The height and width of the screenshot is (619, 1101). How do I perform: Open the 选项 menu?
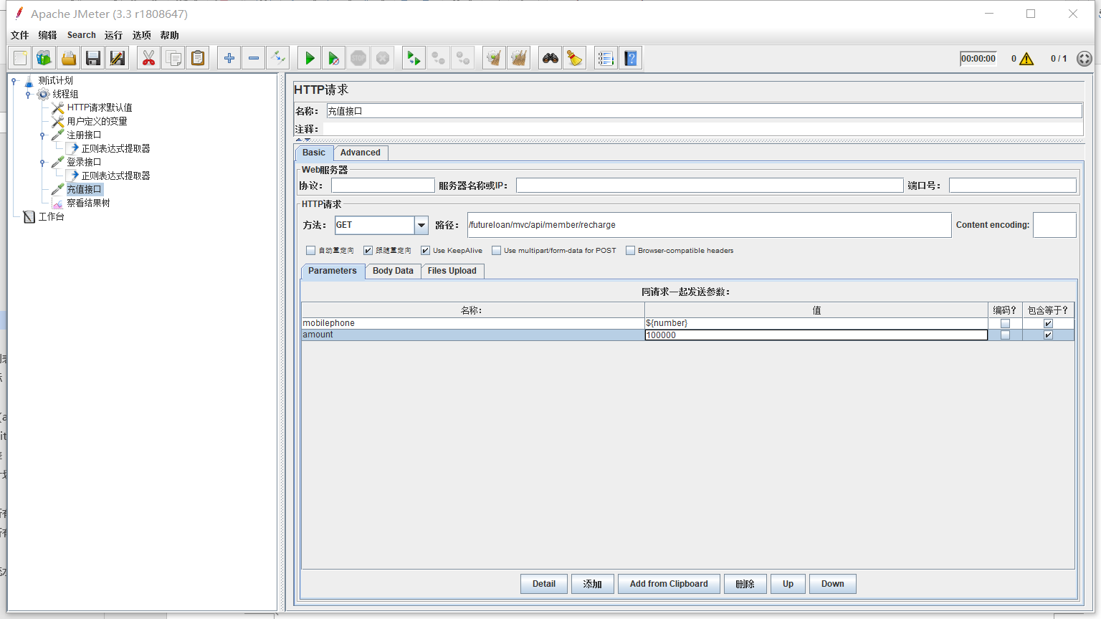point(141,35)
